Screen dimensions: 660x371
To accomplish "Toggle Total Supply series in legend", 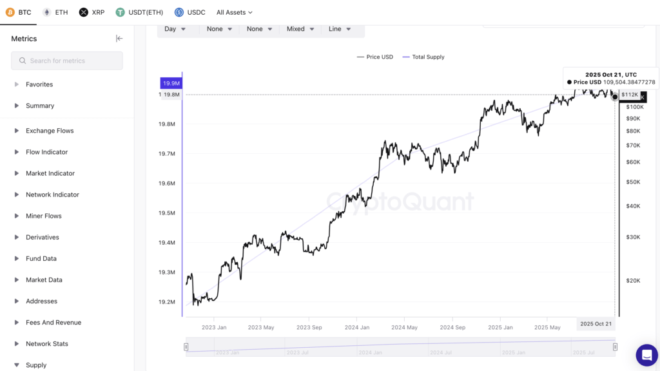I will pos(423,57).
